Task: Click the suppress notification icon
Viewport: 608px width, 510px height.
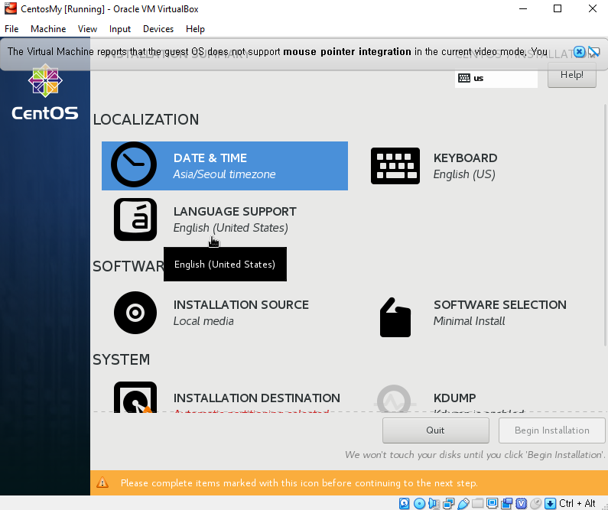Action: (593, 51)
